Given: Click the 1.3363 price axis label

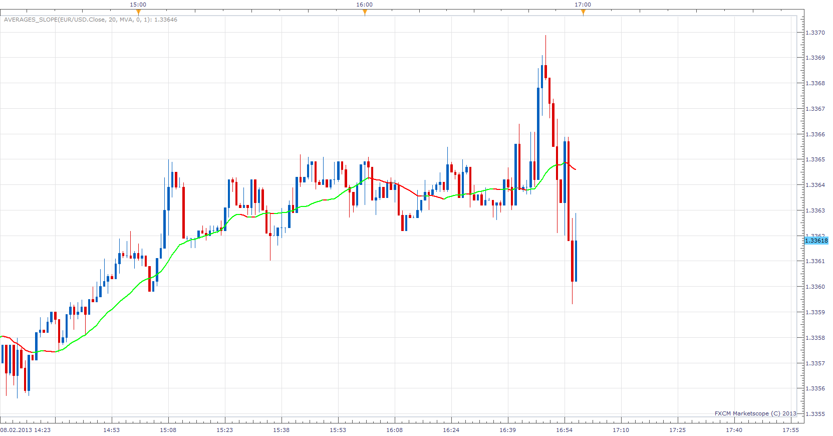Looking at the screenshot, I should [815, 210].
